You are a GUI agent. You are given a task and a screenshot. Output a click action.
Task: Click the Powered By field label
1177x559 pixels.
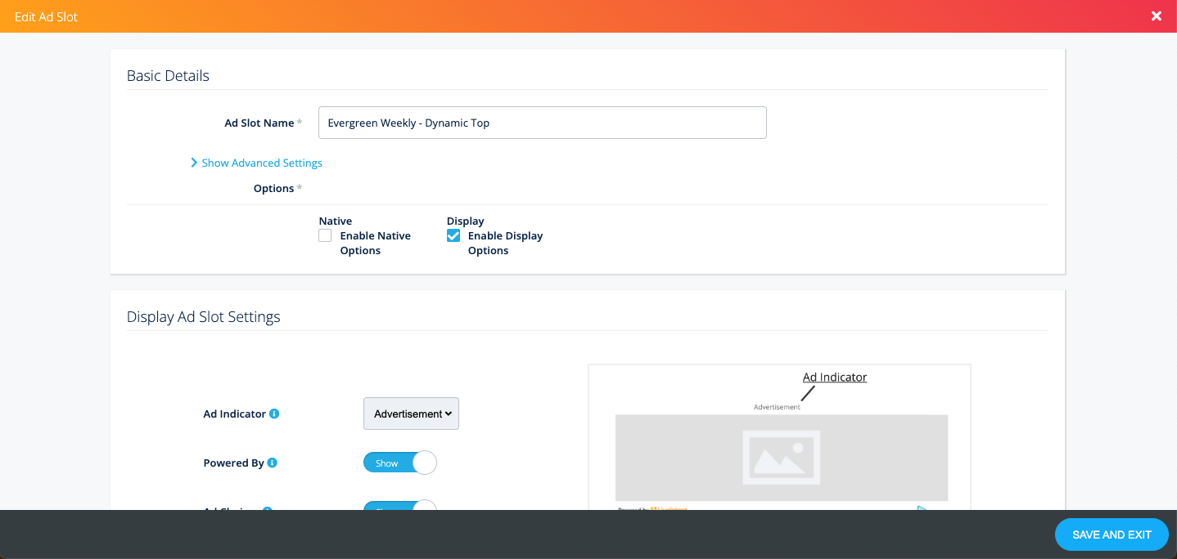pyautogui.click(x=233, y=463)
